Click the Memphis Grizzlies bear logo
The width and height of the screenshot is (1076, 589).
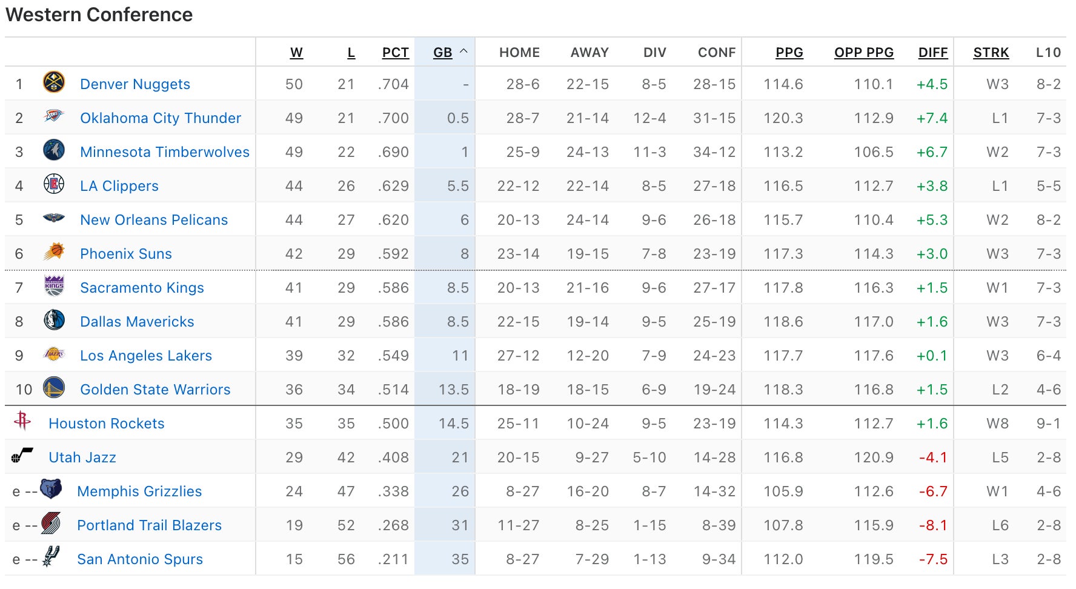pyautogui.click(x=51, y=488)
